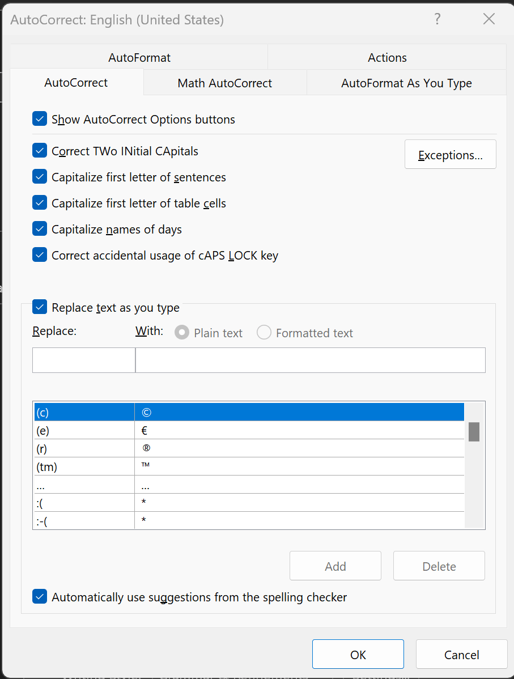The height and width of the screenshot is (679, 514).
Task: Select the Plain text radio button
Action: coord(182,333)
